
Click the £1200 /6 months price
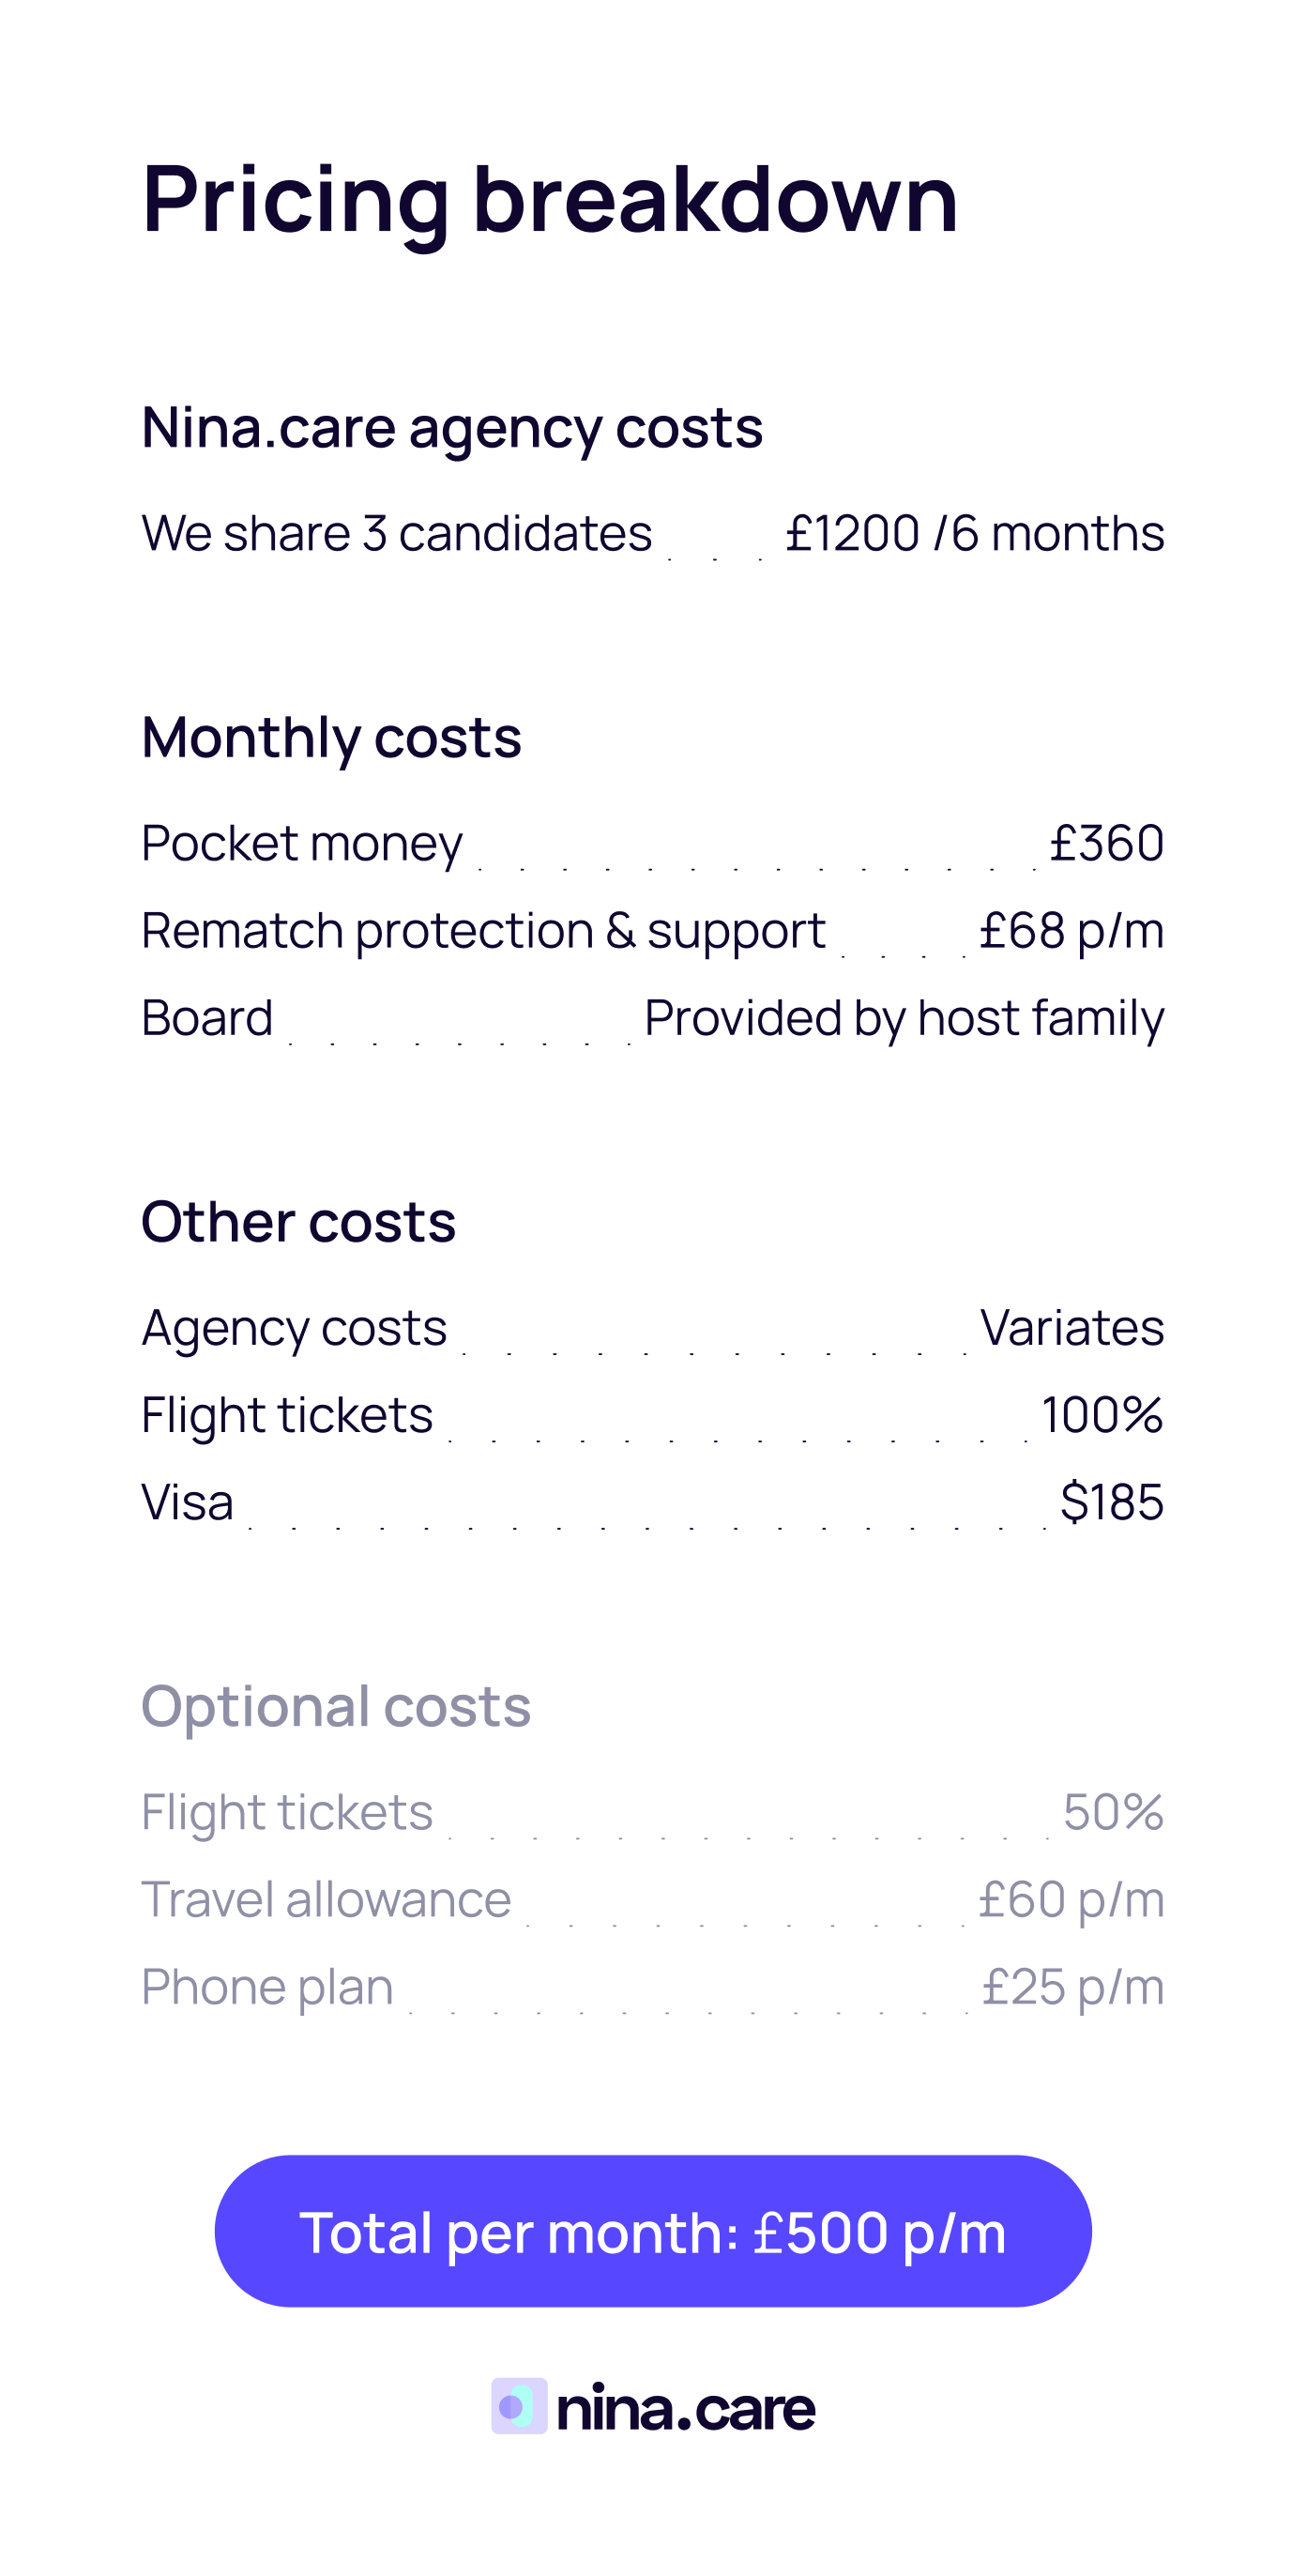click(974, 533)
